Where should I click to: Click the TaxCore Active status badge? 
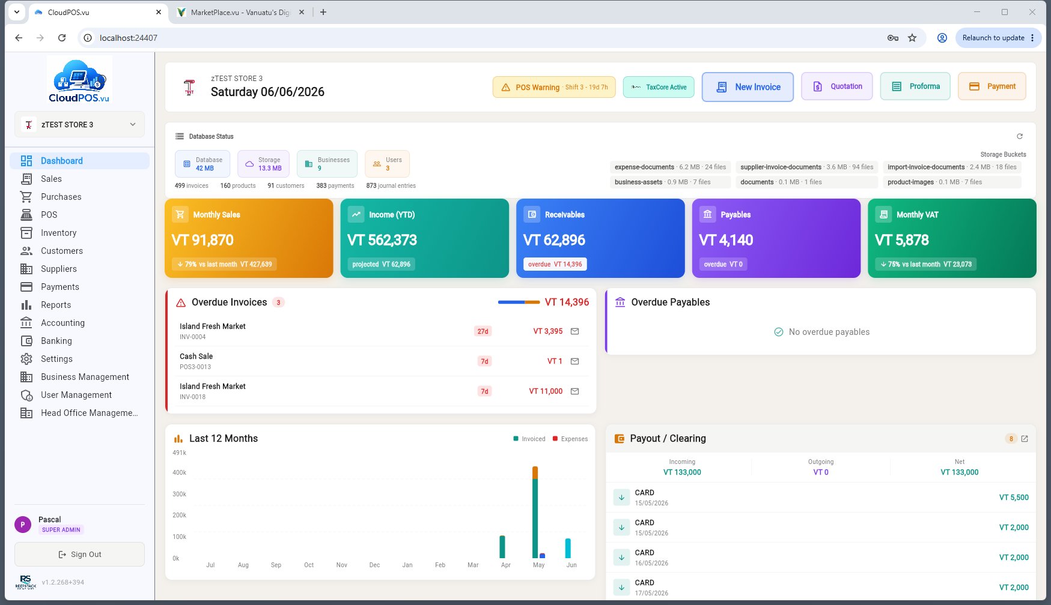(659, 87)
